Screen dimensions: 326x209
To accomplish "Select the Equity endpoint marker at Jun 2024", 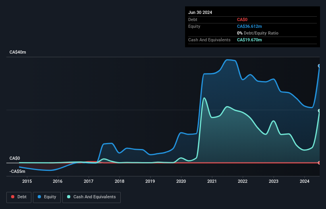I will 319,66.
